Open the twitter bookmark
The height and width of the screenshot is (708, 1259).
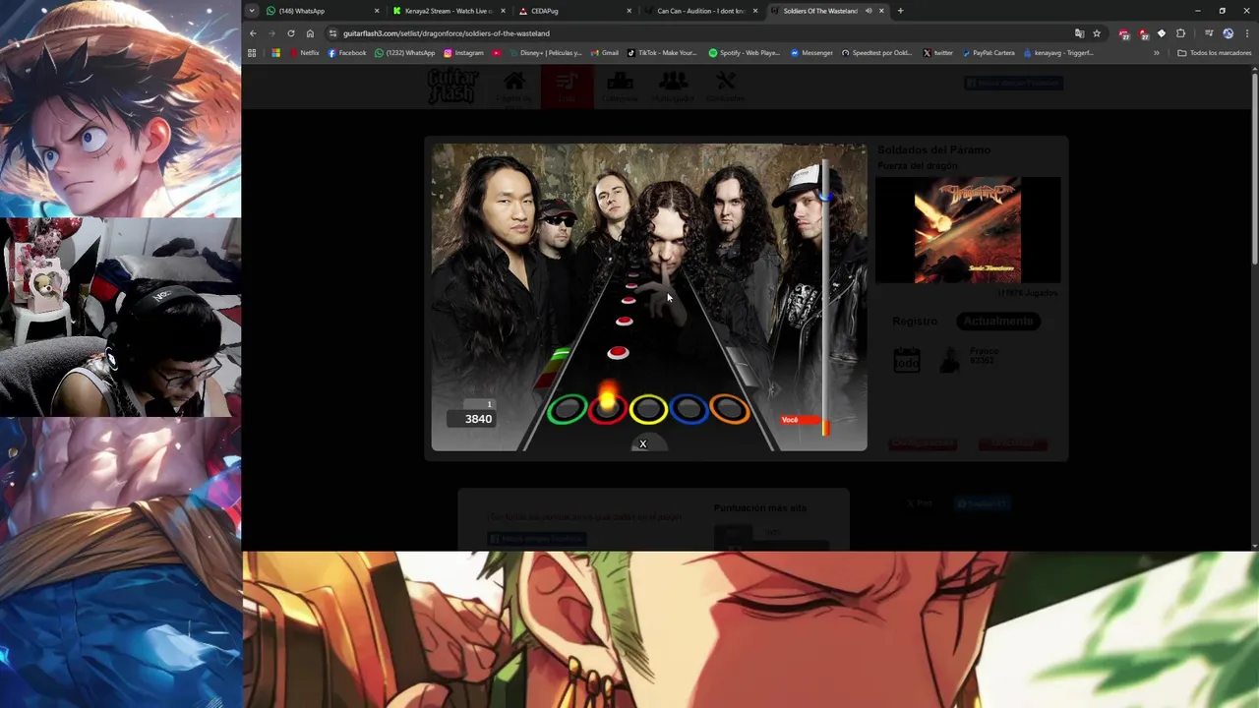click(x=938, y=53)
